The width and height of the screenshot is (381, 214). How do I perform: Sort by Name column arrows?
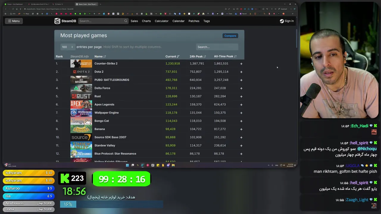(104, 56)
